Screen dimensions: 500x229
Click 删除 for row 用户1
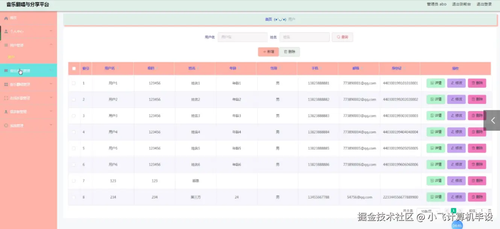coord(477,83)
